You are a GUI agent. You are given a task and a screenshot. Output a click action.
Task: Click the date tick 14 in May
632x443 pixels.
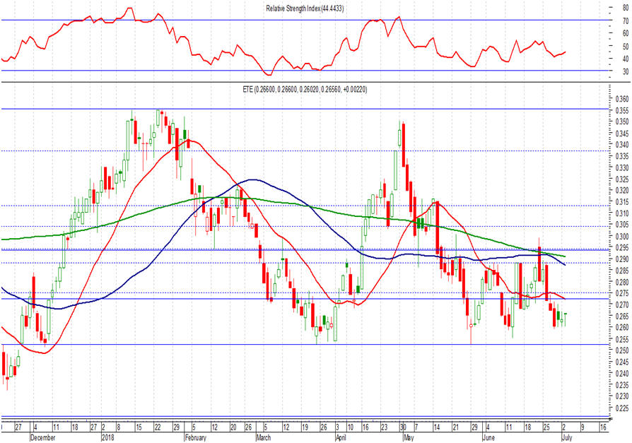coord(436,427)
